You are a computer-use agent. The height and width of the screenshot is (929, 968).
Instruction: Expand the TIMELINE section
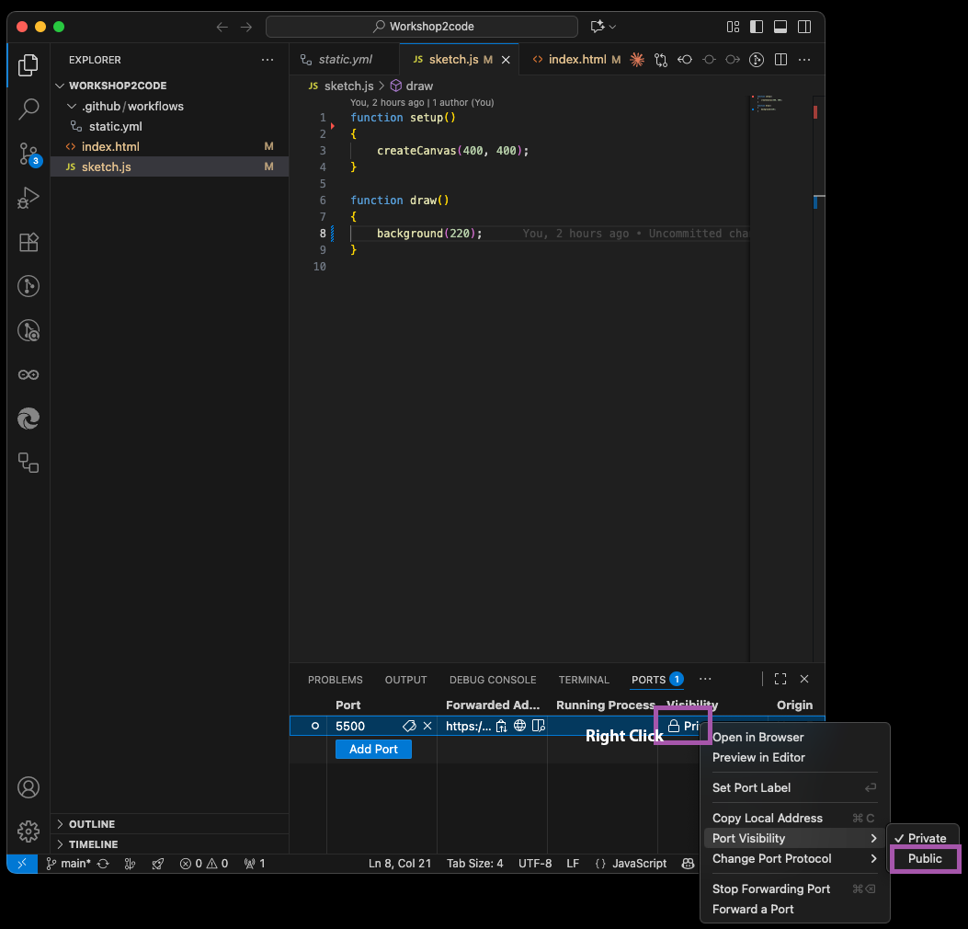(x=60, y=844)
